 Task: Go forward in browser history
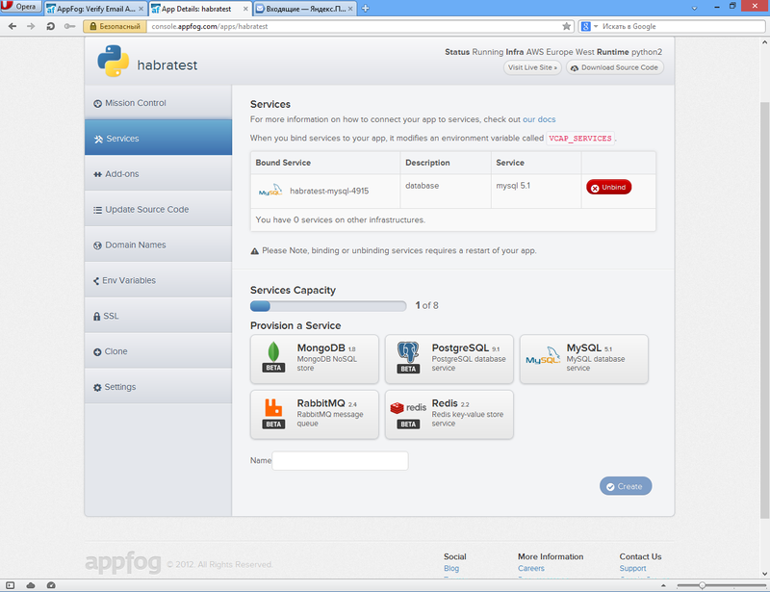pyautogui.click(x=31, y=27)
